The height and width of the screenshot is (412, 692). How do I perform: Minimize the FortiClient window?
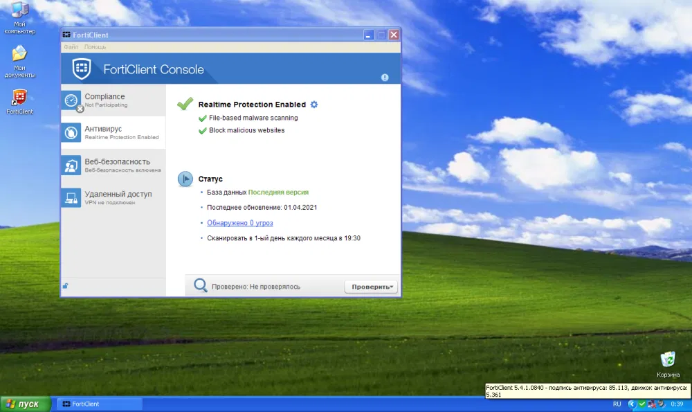pos(369,35)
